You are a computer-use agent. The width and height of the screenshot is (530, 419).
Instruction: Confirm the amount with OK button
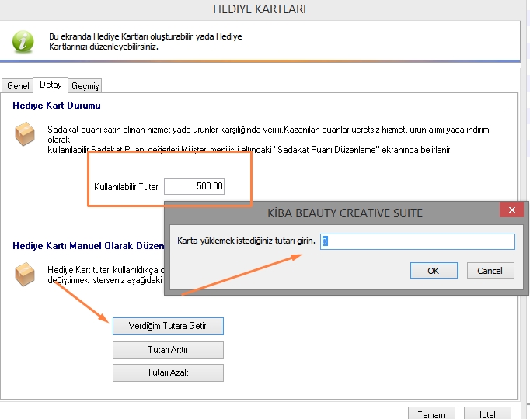click(434, 271)
